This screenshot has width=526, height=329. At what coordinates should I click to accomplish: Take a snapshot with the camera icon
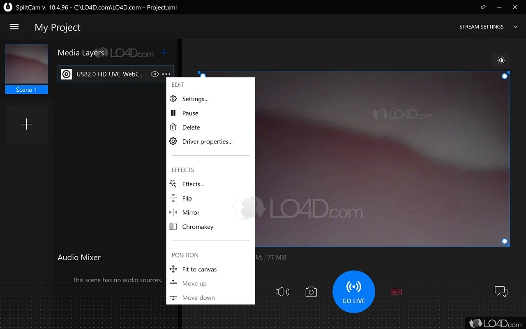[311, 292]
